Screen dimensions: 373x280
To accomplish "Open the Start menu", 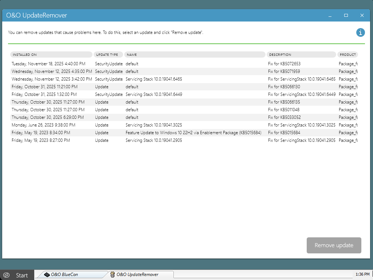I will coord(17,275).
